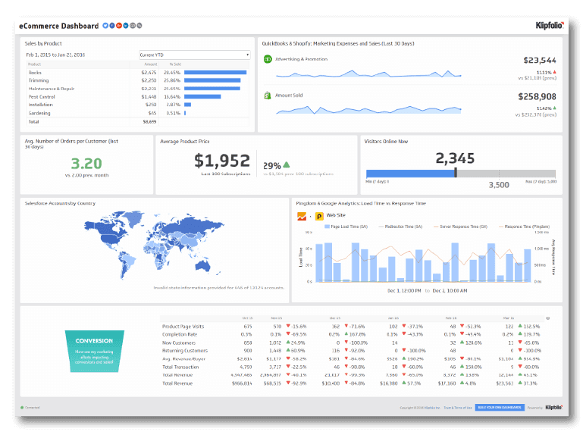Click the QuickBooks icon beside Advertising & Promotion

[268, 59]
